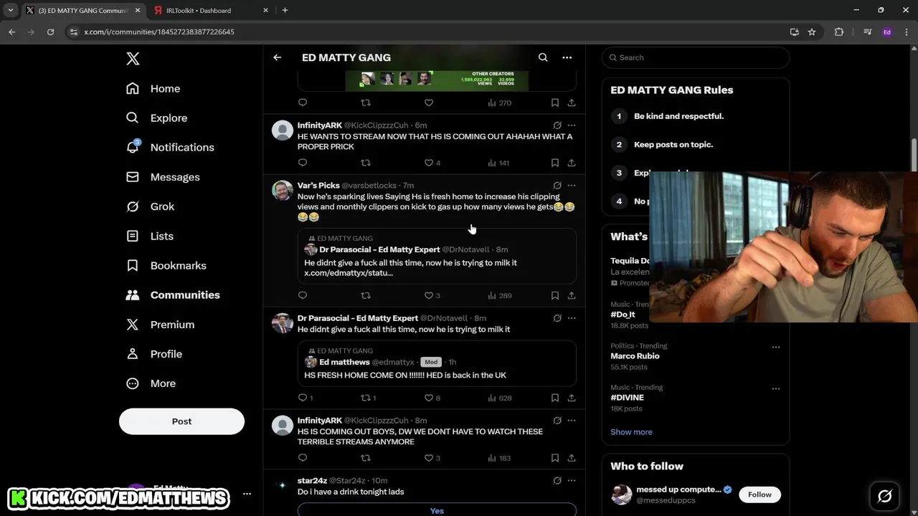Bookmark the Var's Picks post
This screenshot has width=918, height=516.
coord(555,295)
